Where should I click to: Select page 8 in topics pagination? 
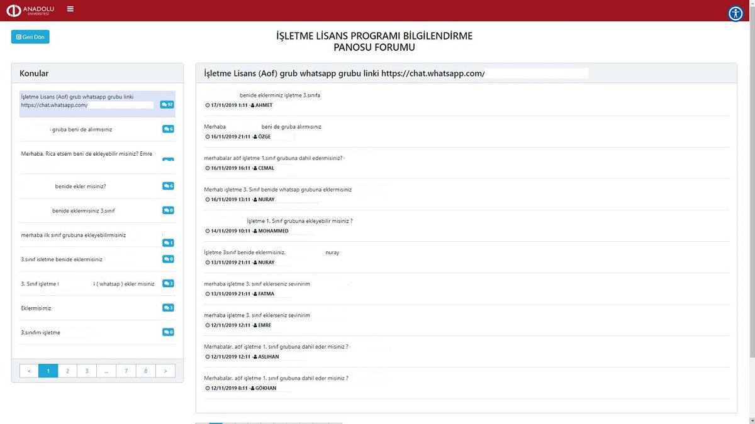[145, 371]
